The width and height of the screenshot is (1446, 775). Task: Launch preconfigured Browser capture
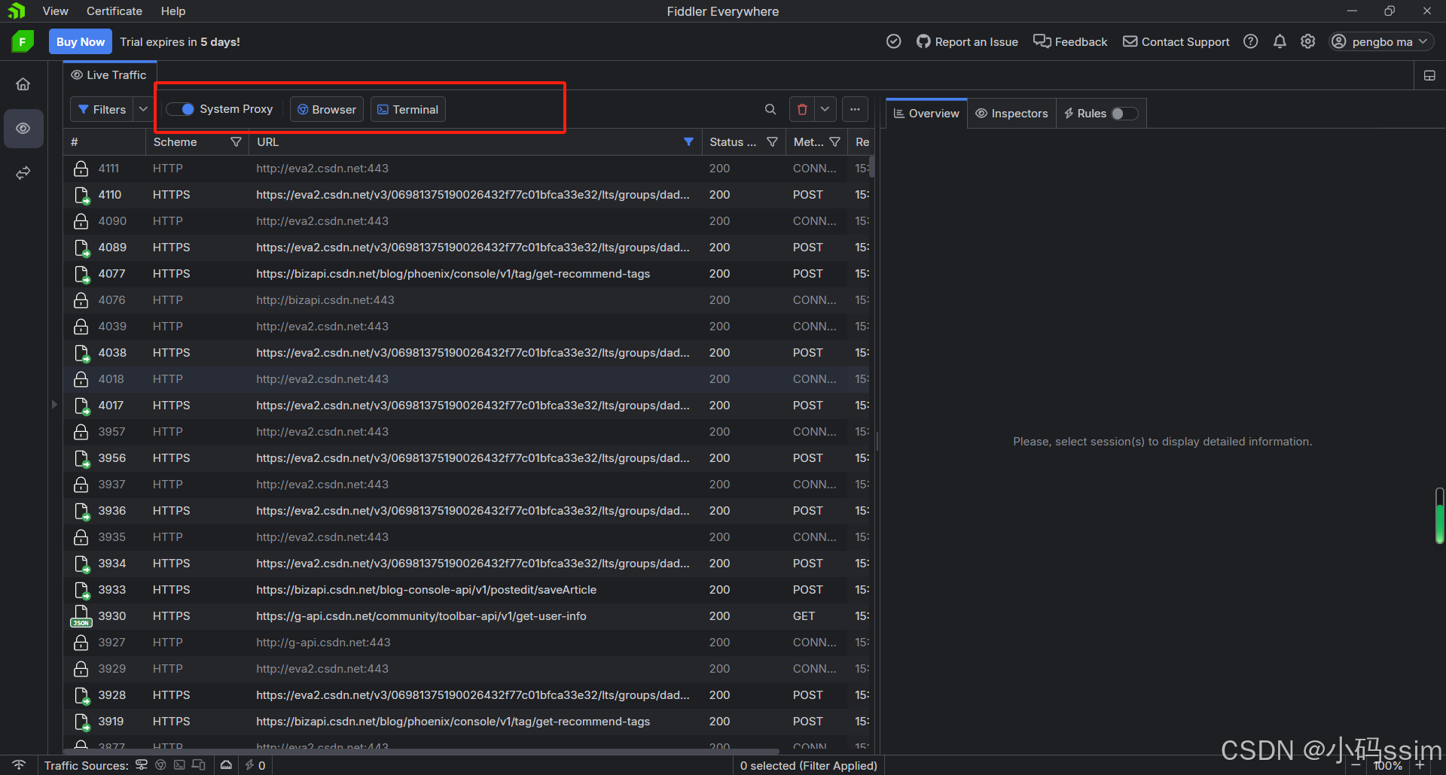[x=327, y=109]
